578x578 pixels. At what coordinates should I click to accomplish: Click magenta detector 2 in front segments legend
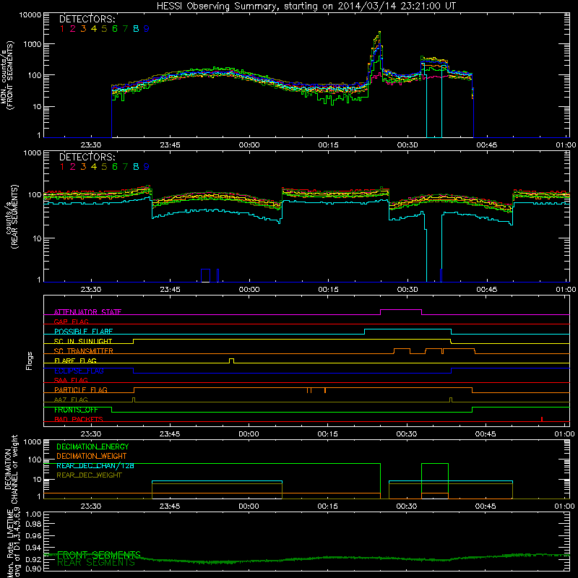click(x=73, y=29)
